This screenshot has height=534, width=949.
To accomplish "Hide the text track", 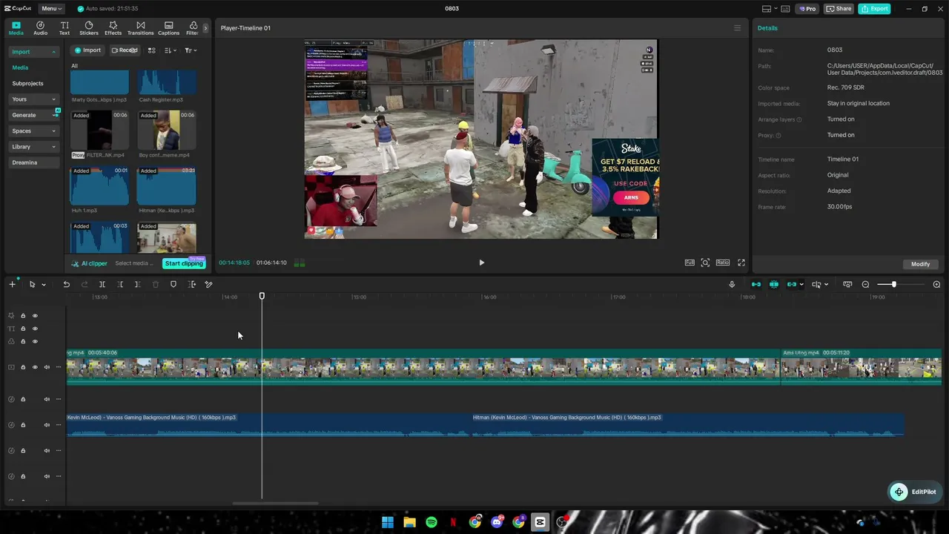I will click(35, 329).
